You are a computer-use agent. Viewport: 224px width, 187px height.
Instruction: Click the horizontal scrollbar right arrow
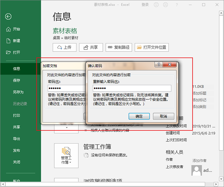pyautogui.click(x=216, y=184)
